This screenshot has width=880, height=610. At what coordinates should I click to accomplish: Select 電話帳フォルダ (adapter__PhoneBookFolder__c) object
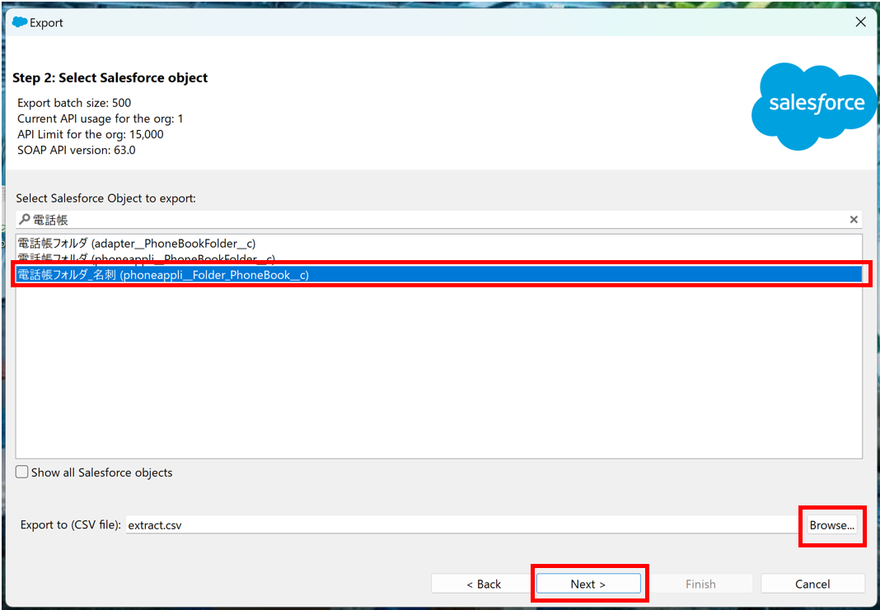pyautogui.click(x=438, y=244)
